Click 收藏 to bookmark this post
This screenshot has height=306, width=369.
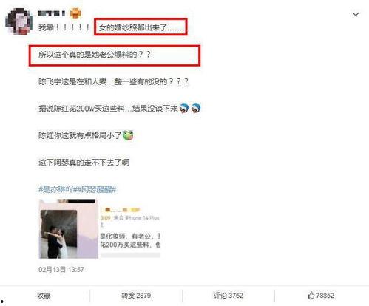pyautogui.click(x=44, y=295)
